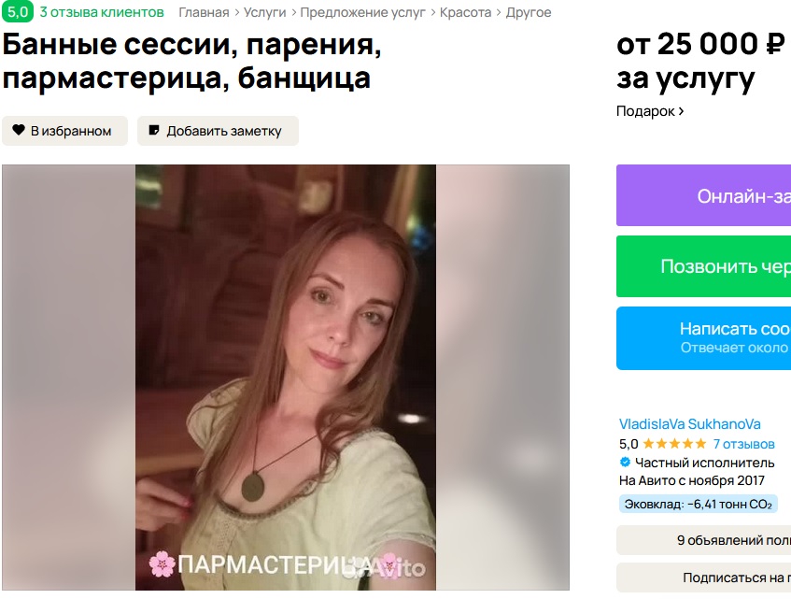Viewport: 791px width, 599px height.
Task: Click the green Позвонить button
Action: [704, 266]
